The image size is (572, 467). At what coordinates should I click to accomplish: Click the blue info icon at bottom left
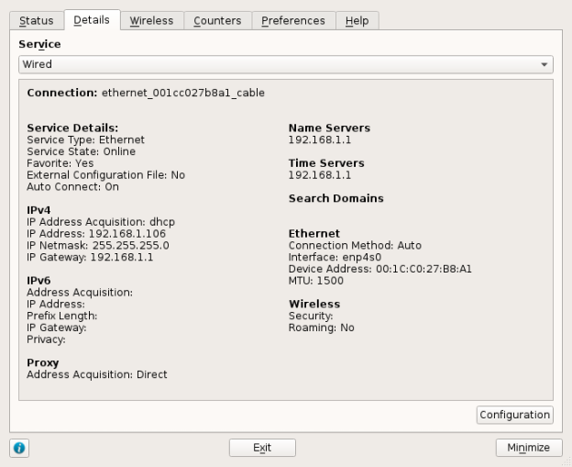(19, 448)
